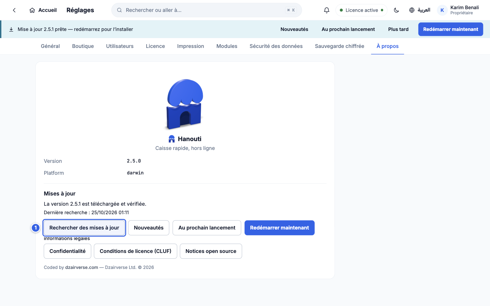Screen dimensions: 490x306
Task: Click the back arrow icon
Action: coord(14,10)
